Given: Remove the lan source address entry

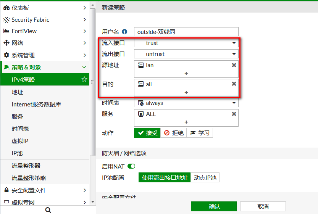Looking at the screenshot, I should click(x=234, y=65).
